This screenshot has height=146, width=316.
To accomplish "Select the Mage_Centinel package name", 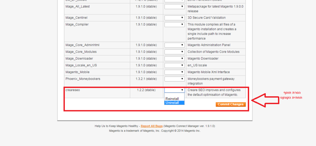I will (x=77, y=18).
